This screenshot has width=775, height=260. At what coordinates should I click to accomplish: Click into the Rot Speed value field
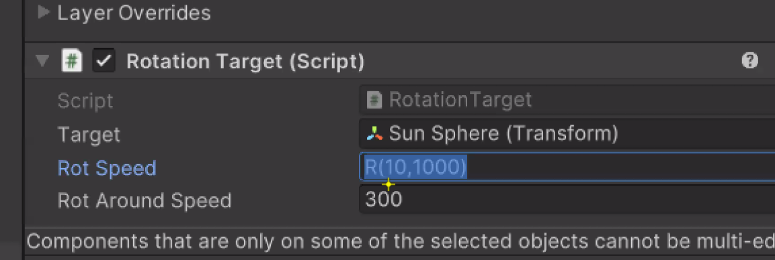pos(567,168)
